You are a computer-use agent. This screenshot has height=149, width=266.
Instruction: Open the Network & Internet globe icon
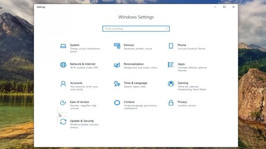(x=63, y=65)
